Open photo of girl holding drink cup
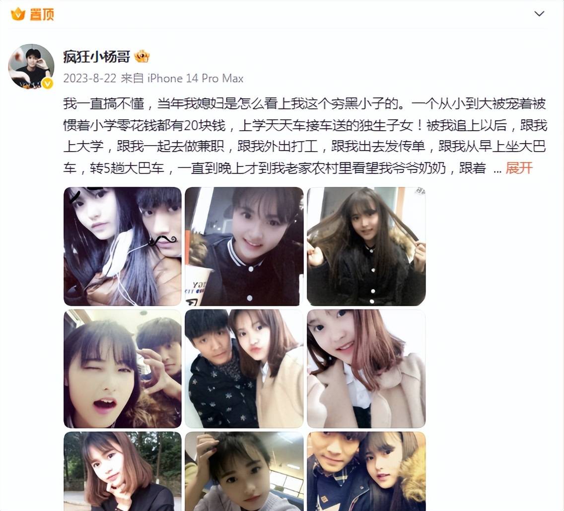 pyautogui.click(x=244, y=247)
